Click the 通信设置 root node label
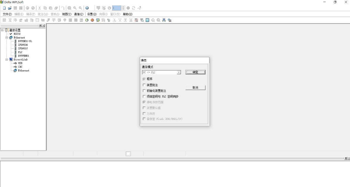Viewport: 350px width, 187px height. [x=15, y=30]
